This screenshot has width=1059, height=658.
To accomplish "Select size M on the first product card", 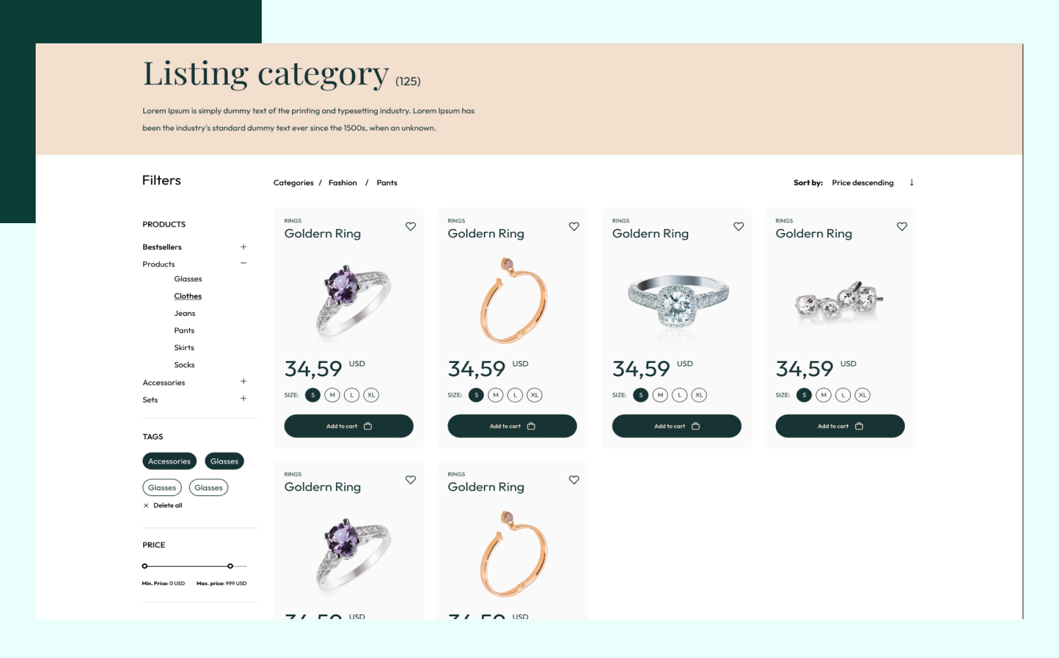I will (x=332, y=395).
